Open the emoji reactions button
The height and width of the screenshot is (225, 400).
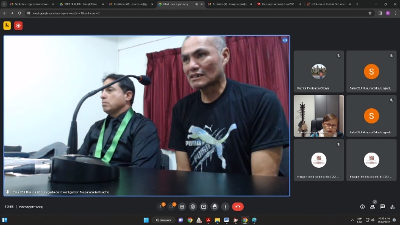click(193, 207)
